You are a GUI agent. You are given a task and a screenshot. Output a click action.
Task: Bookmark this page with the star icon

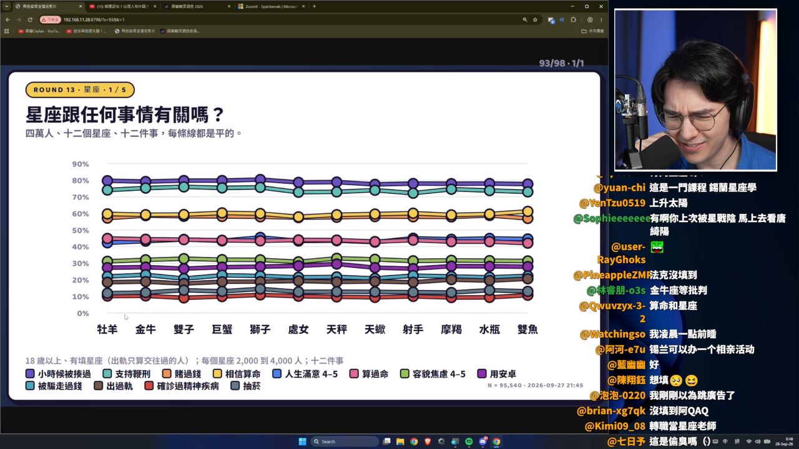535,19
